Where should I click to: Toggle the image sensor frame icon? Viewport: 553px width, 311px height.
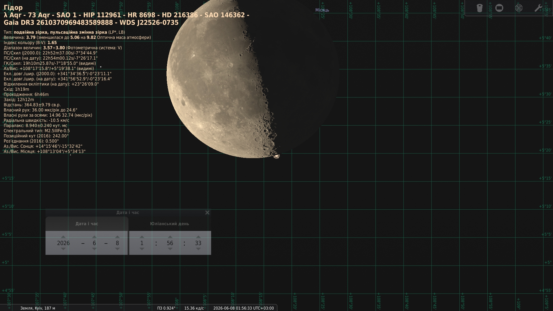tap(499, 8)
